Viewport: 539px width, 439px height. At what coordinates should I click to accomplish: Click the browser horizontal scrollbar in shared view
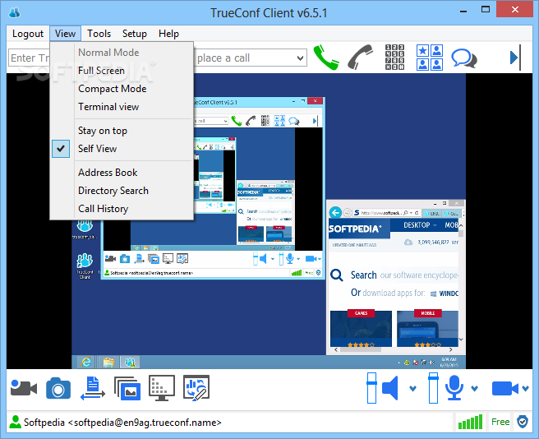click(x=394, y=349)
